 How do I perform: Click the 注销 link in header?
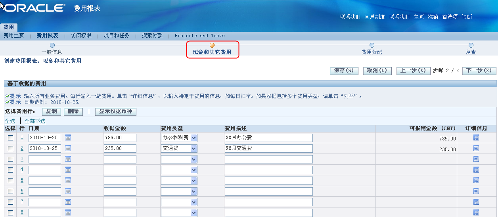pos(433,17)
